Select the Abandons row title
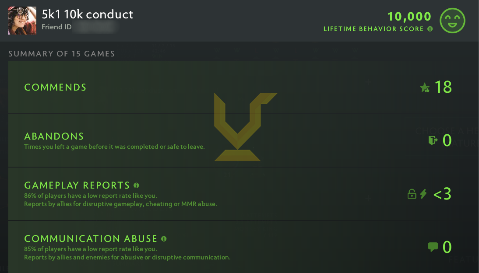Screen dimensions: 479x273 tap(54, 136)
